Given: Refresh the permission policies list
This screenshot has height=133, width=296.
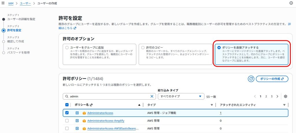Looking at the screenshot, I should coord(251,79).
